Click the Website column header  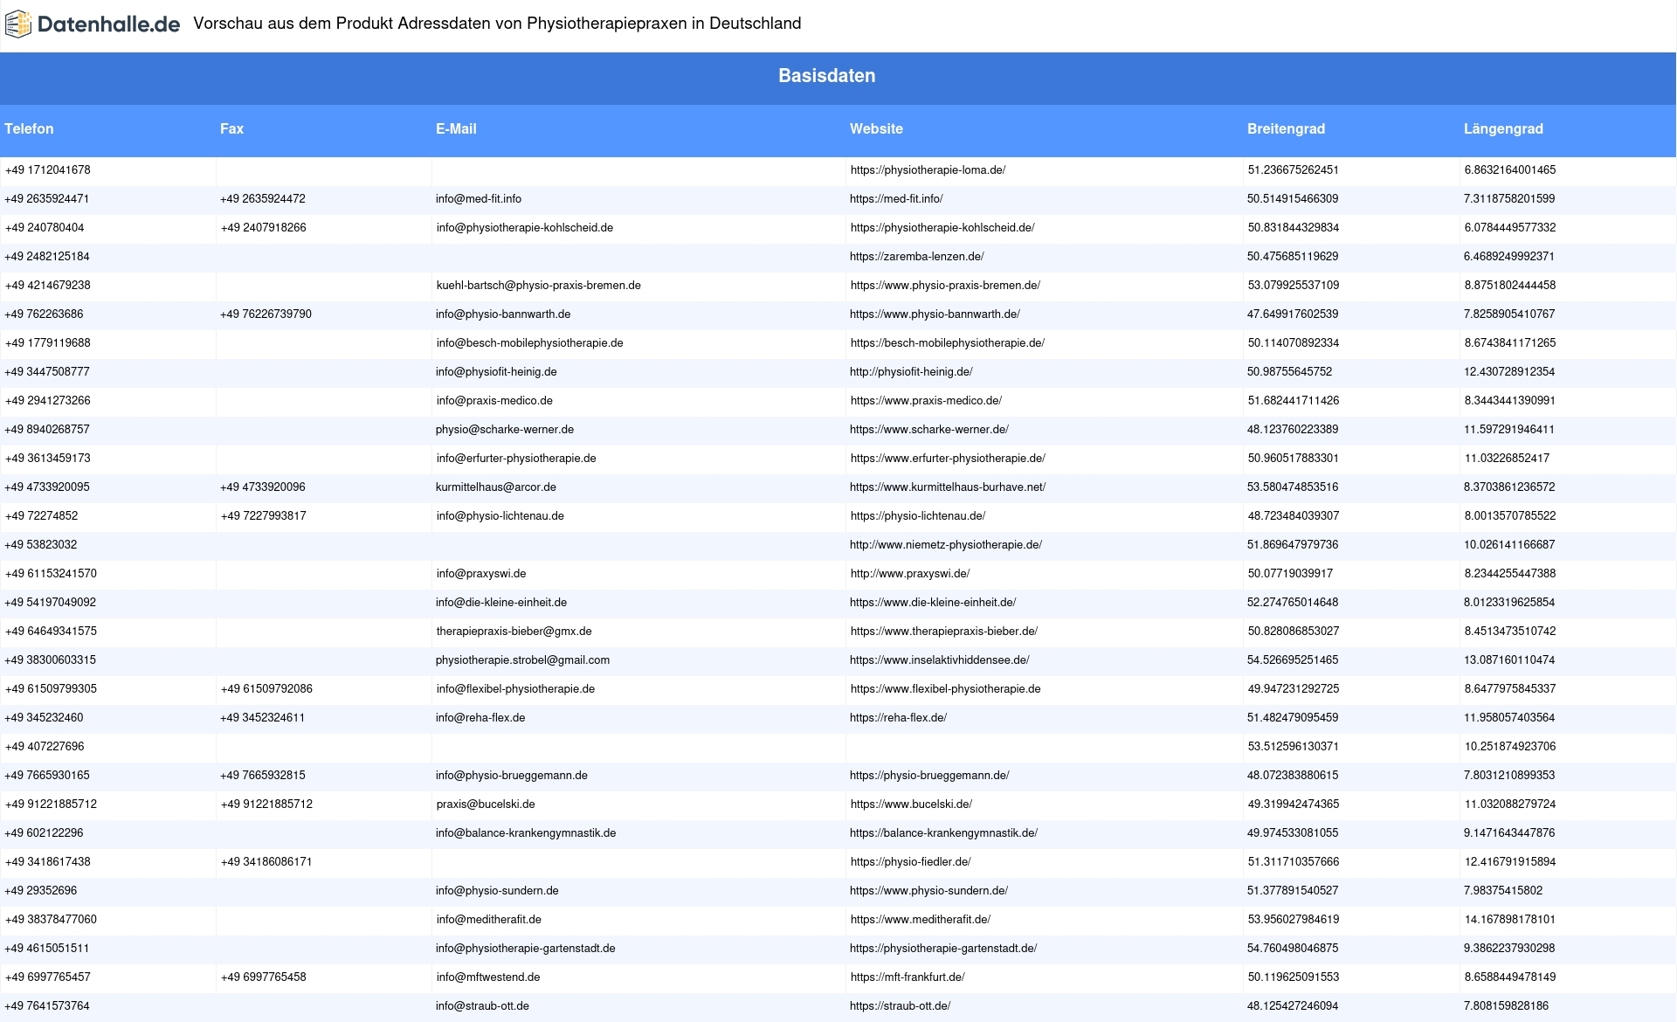(876, 128)
